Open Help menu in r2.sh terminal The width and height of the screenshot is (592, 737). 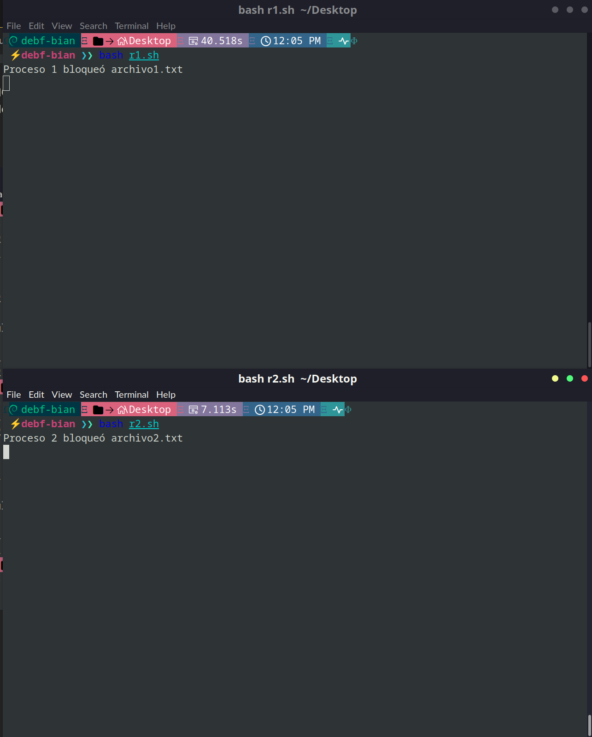pos(165,395)
